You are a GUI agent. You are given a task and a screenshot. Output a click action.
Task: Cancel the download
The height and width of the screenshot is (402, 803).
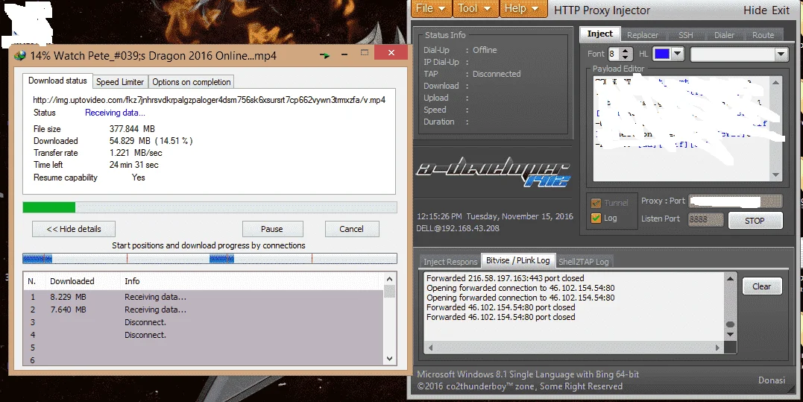pyautogui.click(x=351, y=229)
